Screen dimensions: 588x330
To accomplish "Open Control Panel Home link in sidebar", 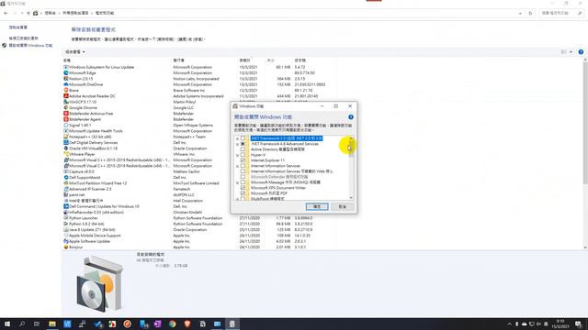I will tap(18, 27).
